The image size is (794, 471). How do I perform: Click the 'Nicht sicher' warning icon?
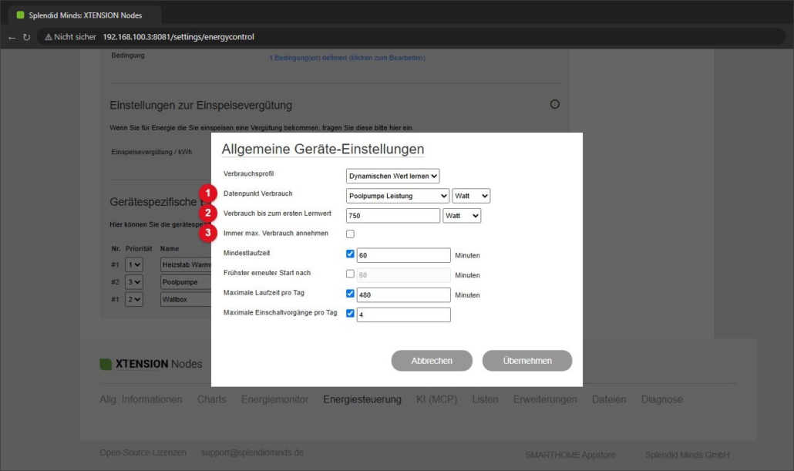click(x=48, y=37)
